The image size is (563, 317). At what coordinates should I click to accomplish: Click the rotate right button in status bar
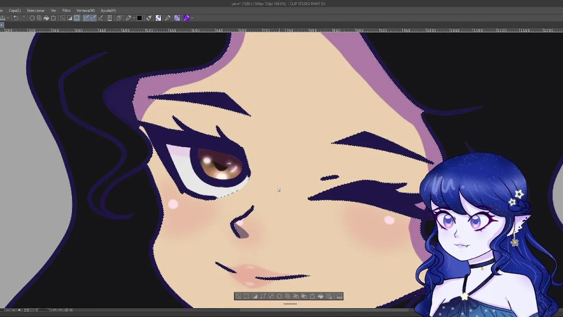pyautogui.click(x=60, y=310)
